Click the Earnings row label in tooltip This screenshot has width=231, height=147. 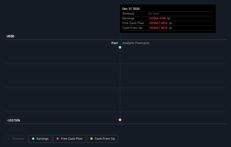point(128,18)
